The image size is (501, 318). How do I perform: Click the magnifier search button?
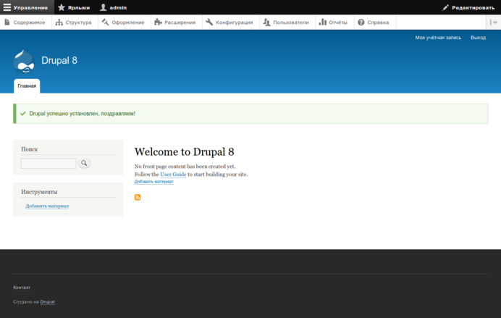pyautogui.click(x=85, y=163)
